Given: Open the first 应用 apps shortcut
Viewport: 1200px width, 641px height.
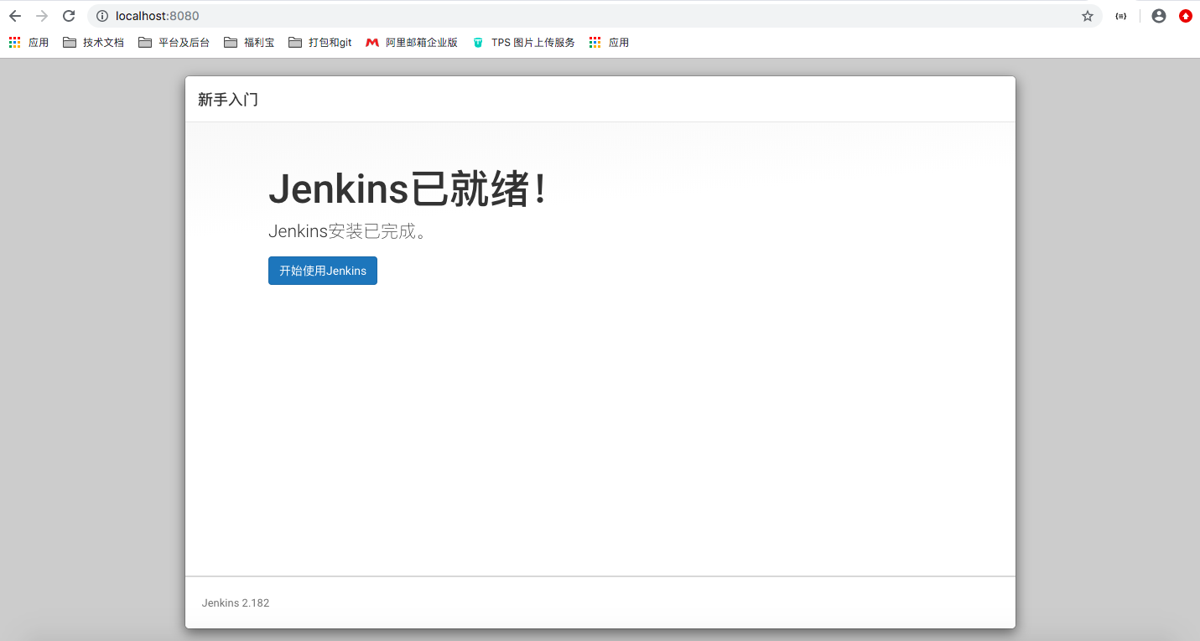Looking at the screenshot, I should 29,43.
